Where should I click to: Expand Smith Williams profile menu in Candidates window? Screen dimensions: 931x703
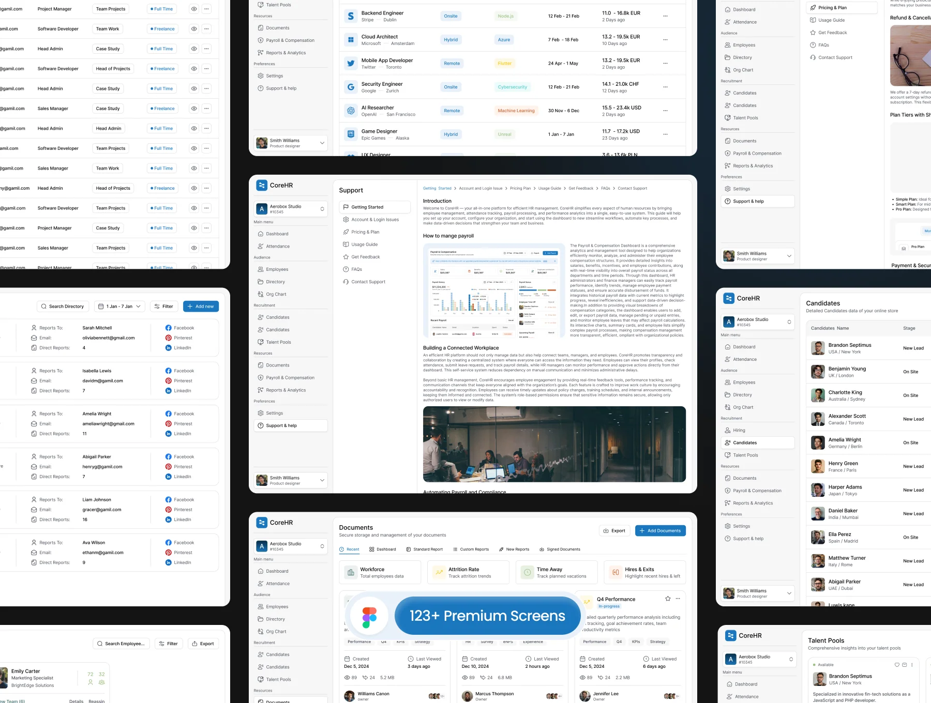[x=758, y=593]
